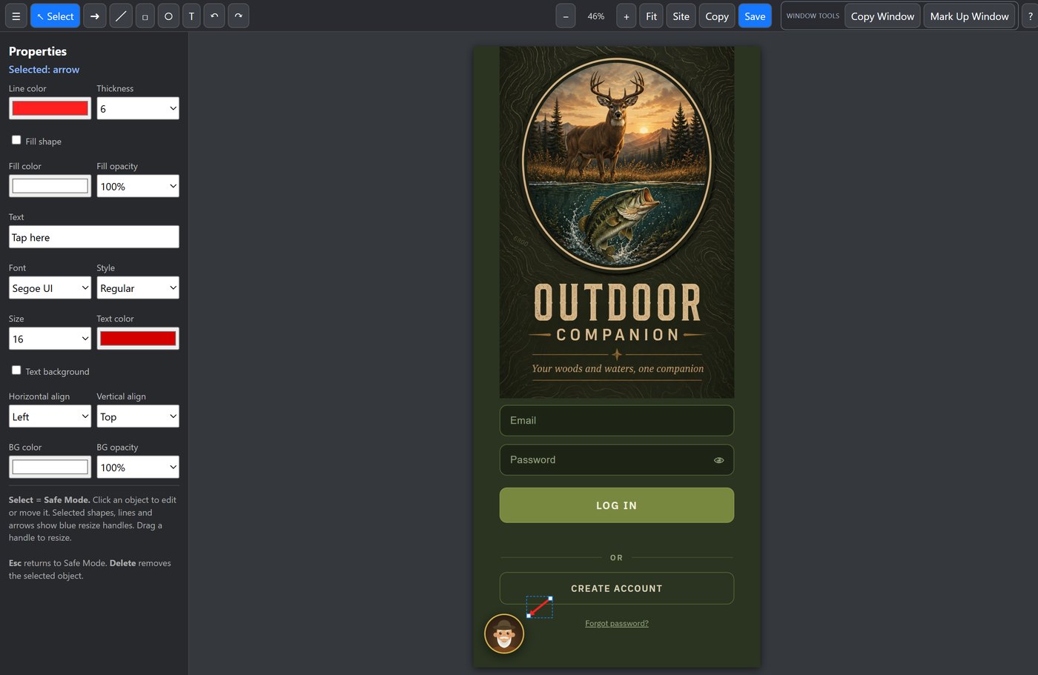Toggle the Fill shape checkbox
Viewport: 1038px width, 675px height.
[16, 140]
